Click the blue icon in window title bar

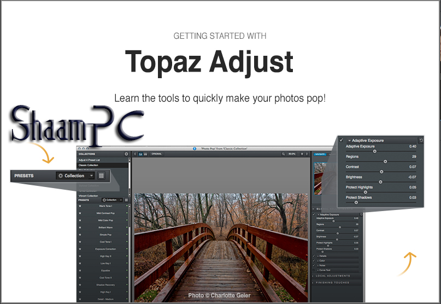click(x=195, y=149)
